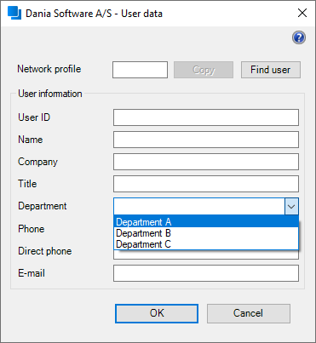
Task: Click the Network profile input field
Action: [x=140, y=70]
